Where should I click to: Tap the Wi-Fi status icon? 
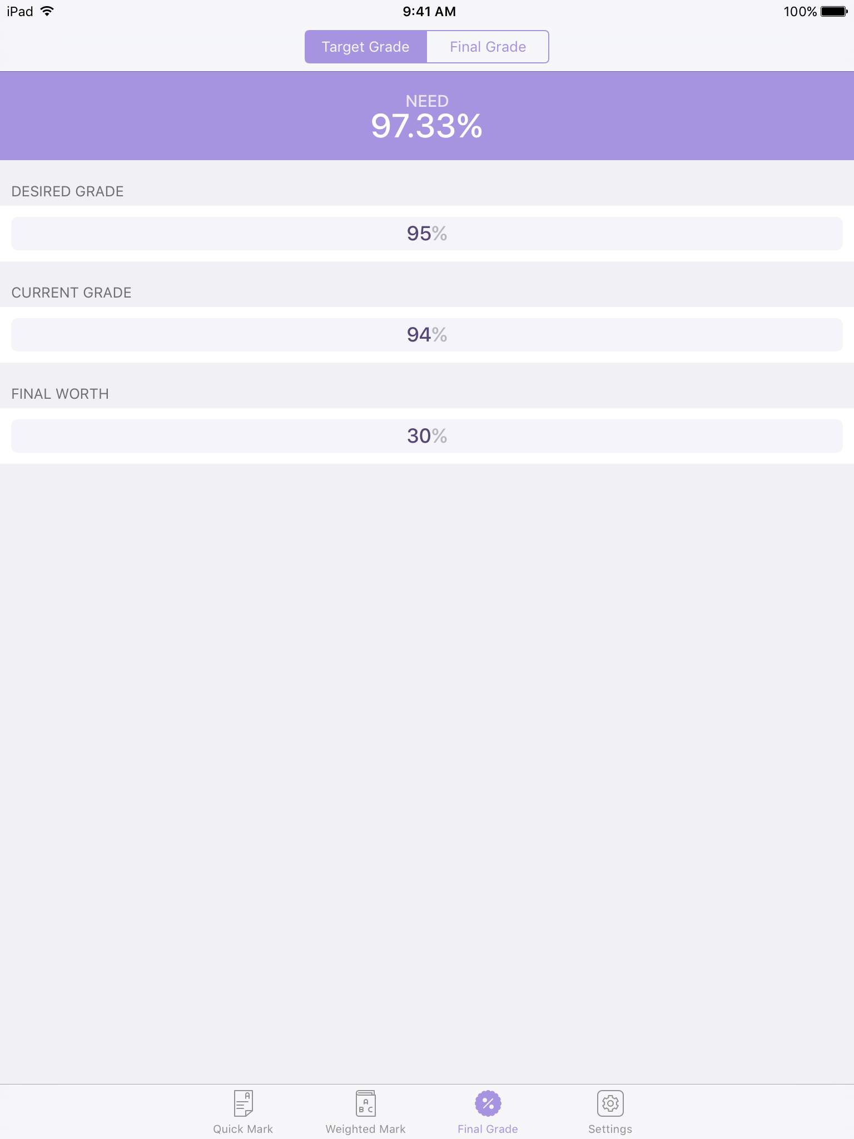click(47, 11)
